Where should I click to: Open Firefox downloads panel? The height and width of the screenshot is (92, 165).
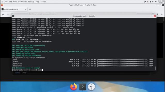tap(157, 14)
